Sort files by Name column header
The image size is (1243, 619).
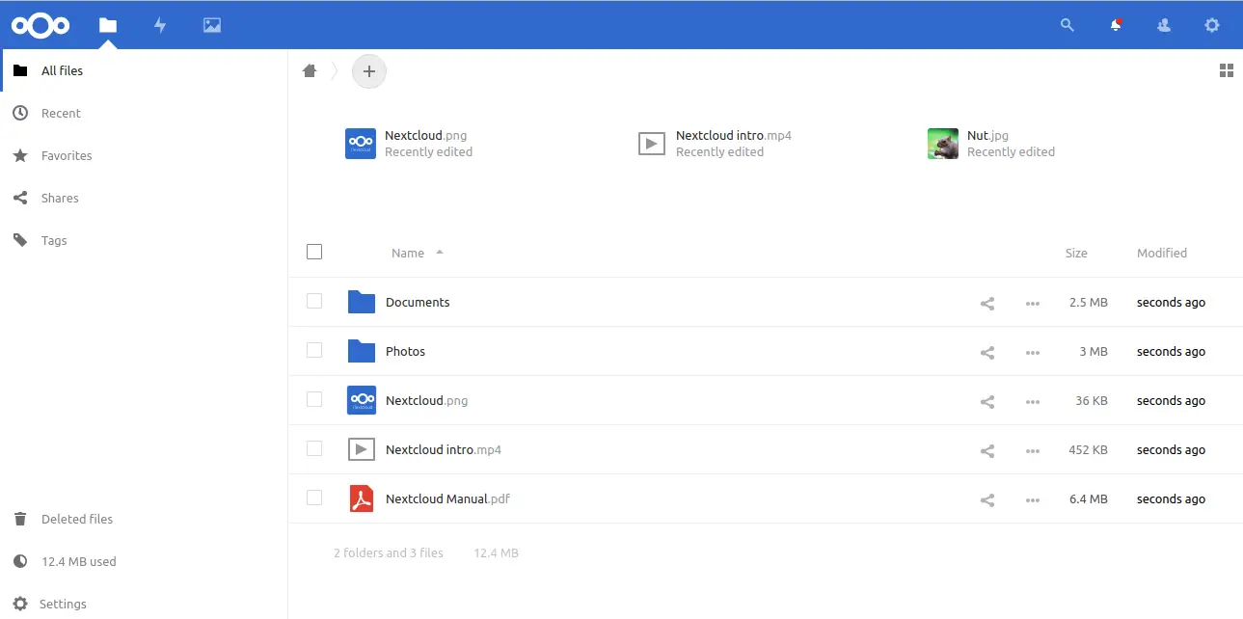408,253
